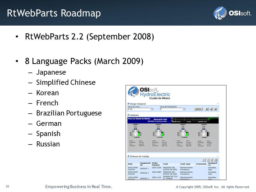Click the German language bullet

click(x=49, y=123)
